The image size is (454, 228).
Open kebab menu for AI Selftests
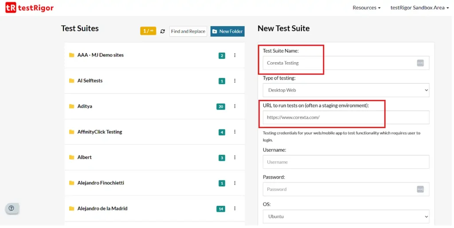point(235,81)
